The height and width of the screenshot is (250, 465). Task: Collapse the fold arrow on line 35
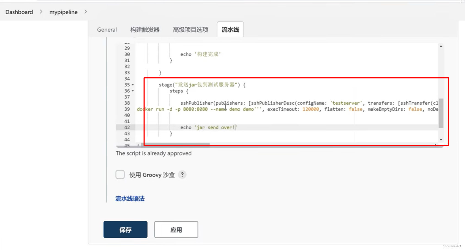133,85
